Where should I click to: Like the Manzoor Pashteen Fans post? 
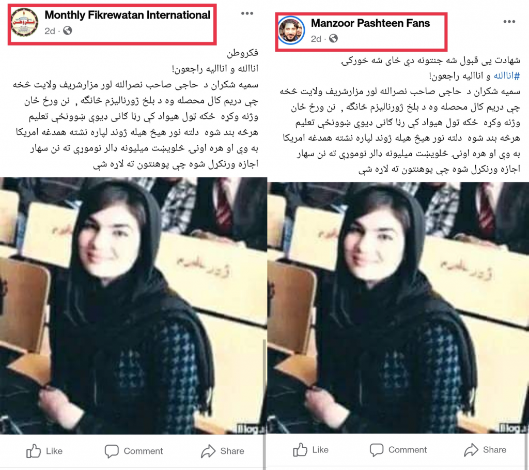tap(310, 450)
